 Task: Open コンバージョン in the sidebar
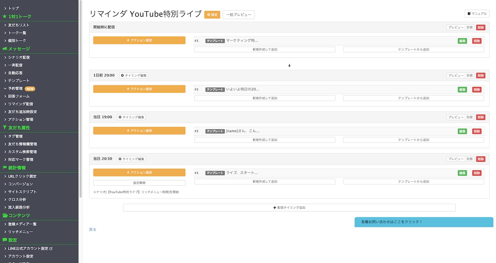21,184
